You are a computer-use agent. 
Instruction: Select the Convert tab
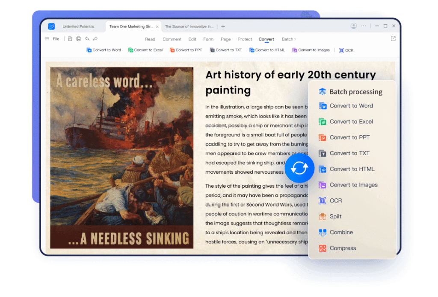[x=266, y=39]
